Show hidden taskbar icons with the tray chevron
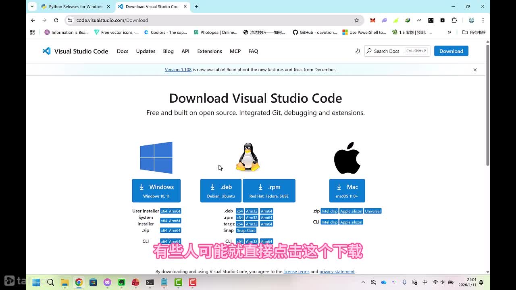The height and width of the screenshot is (290, 516). (x=363, y=283)
